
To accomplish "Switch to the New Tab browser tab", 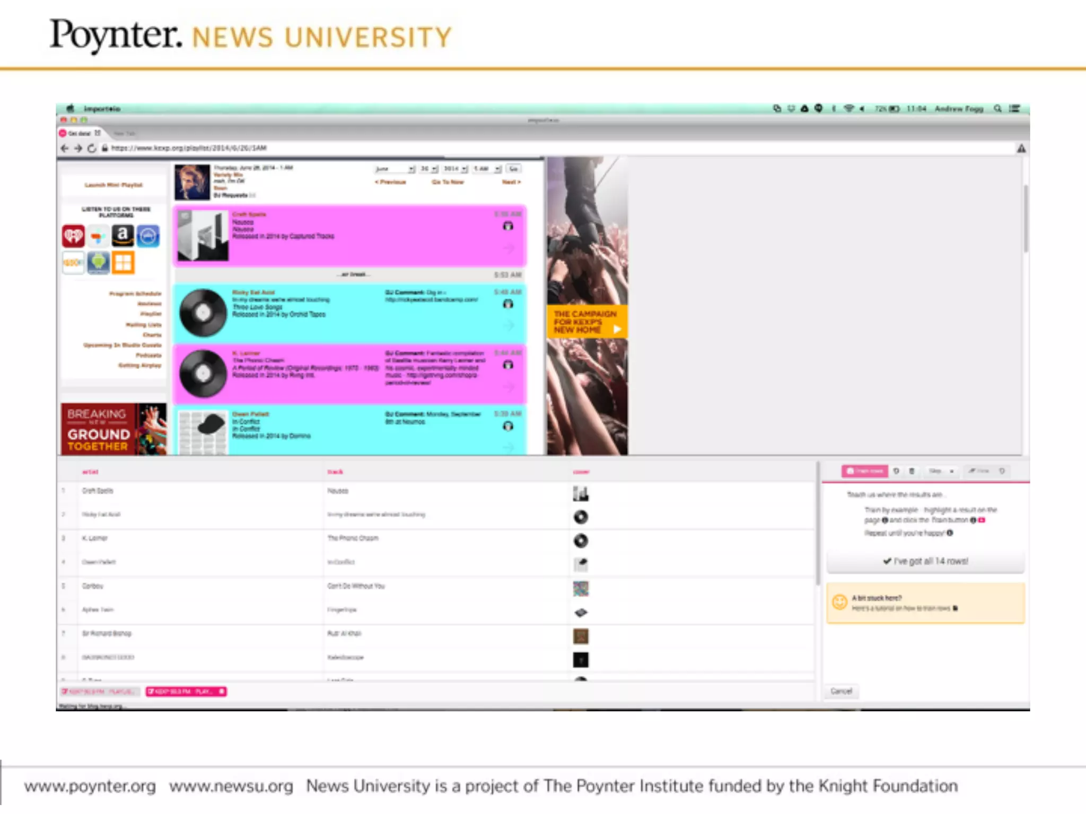I will click(x=124, y=134).
